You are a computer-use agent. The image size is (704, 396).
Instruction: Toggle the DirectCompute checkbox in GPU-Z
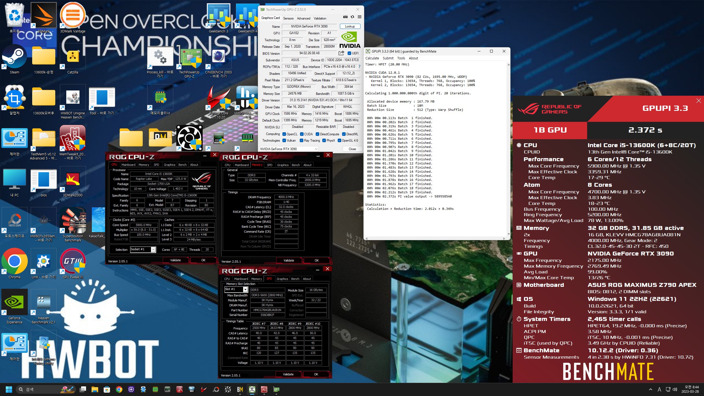318,134
